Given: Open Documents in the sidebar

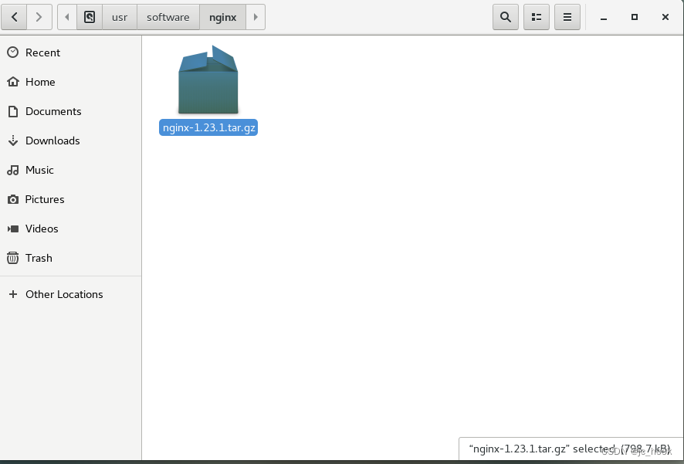Looking at the screenshot, I should (71, 111).
